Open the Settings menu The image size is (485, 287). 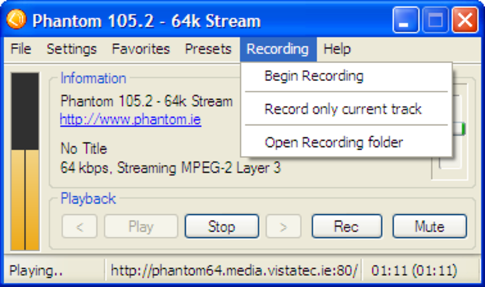point(71,49)
